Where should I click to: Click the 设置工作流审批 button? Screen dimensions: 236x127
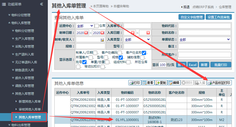tap(219, 17)
